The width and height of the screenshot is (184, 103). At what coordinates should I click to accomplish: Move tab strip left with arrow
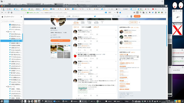(x=2, y=9)
